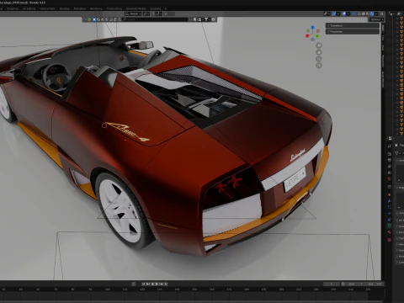404x303 pixels.
Task: Click the pan view hand button
Action: click(x=319, y=52)
